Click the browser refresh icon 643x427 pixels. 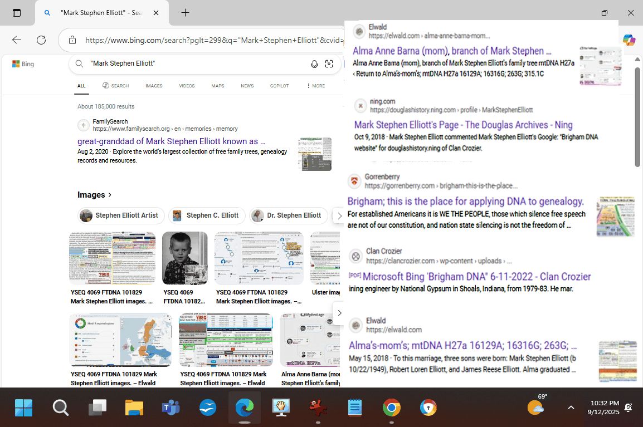pyautogui.click(x=41, y=40)
